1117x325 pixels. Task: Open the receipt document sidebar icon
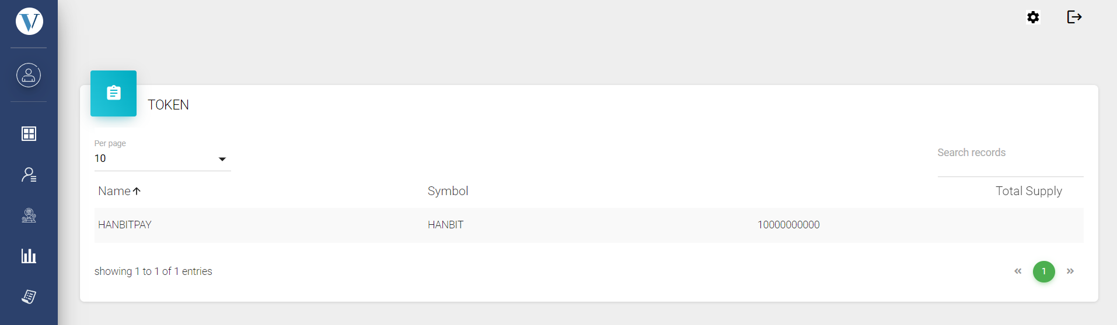[29, 296]
